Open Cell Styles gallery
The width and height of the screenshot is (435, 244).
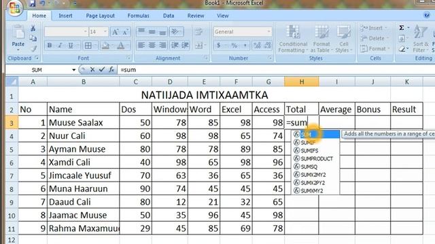pyautogui.click(x=343, y=39)
